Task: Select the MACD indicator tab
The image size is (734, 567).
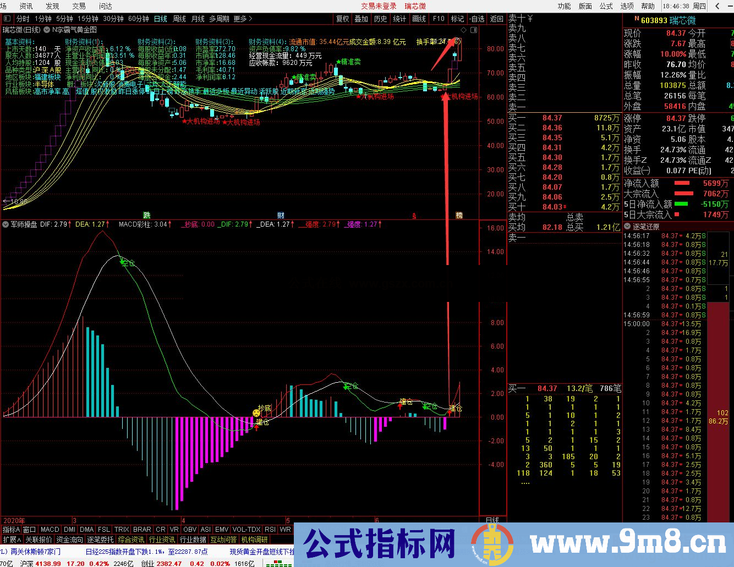Action: click(50, 530)
